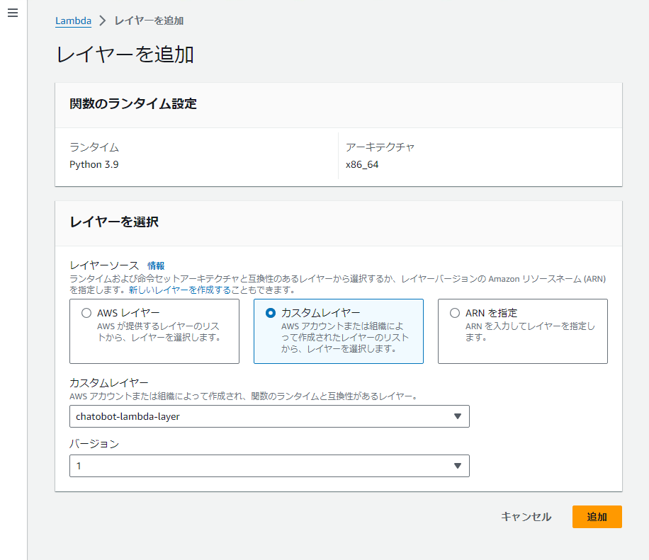The width and height of the screenshot is (649, 560).
Task: Open the chatobot-lambda-layer dropdown
Action: coord(269,416)
